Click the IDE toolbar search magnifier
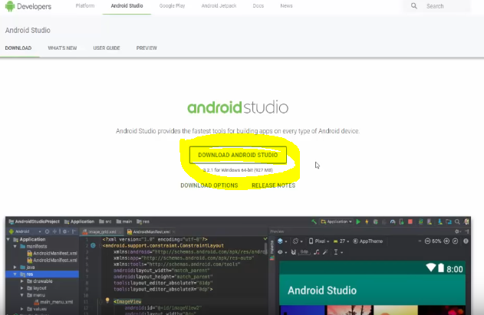The height and width of the screenshot is (315, 484). 457,221
